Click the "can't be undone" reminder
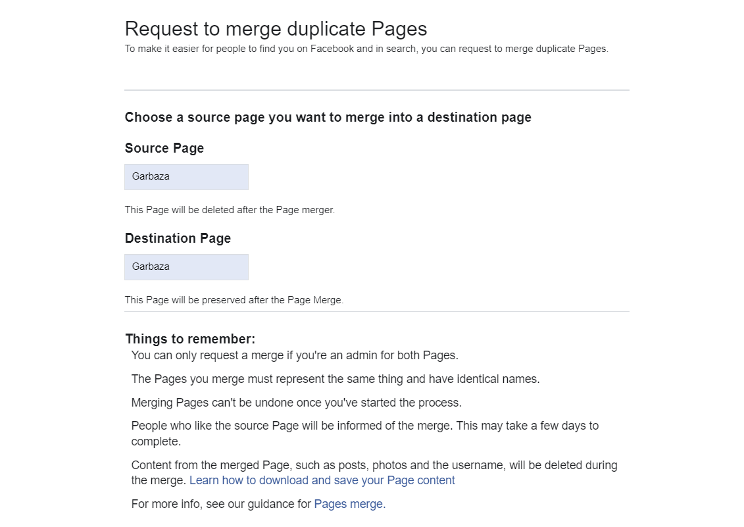 297,403
